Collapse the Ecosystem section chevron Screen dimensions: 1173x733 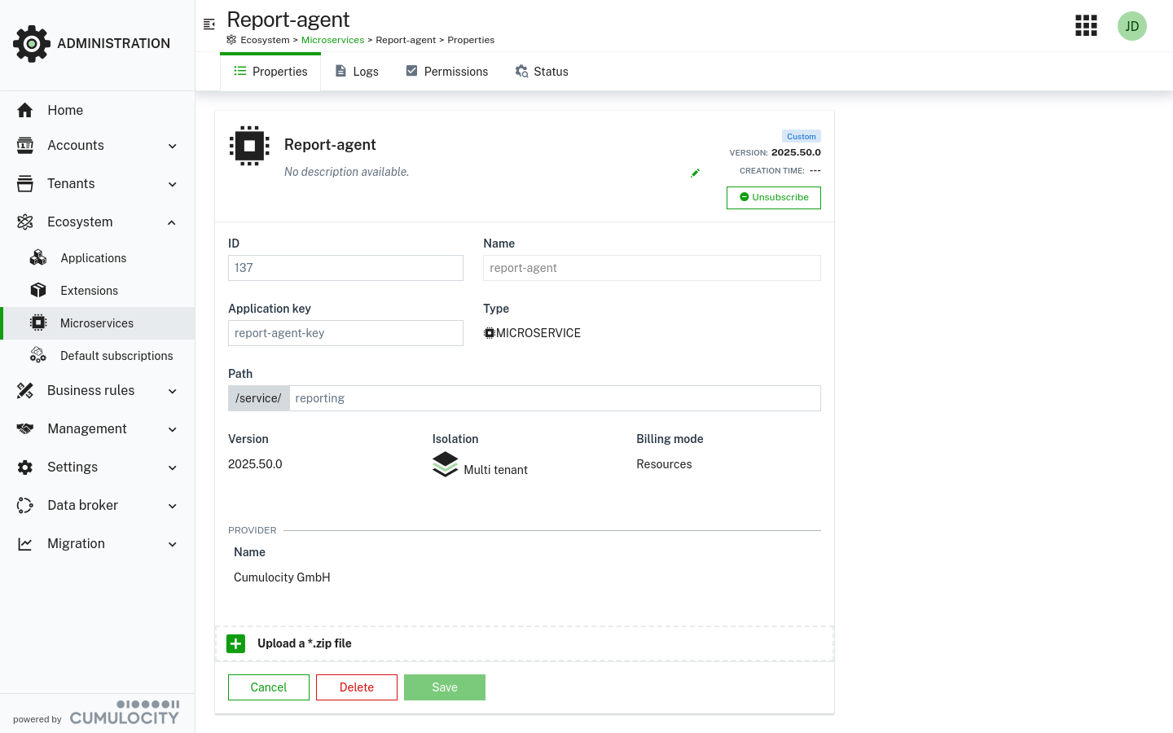pos(171,222)
